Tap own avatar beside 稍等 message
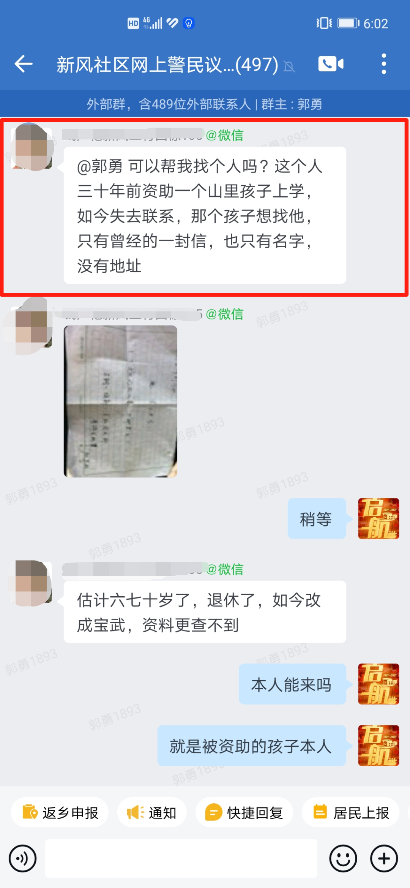The image size is (410, 888). 378,518
